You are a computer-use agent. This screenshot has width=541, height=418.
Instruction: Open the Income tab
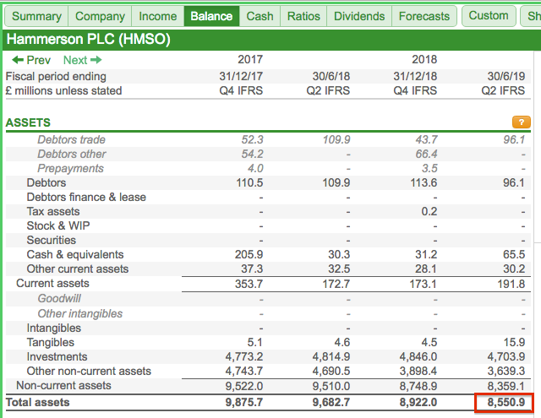point(158,16)
